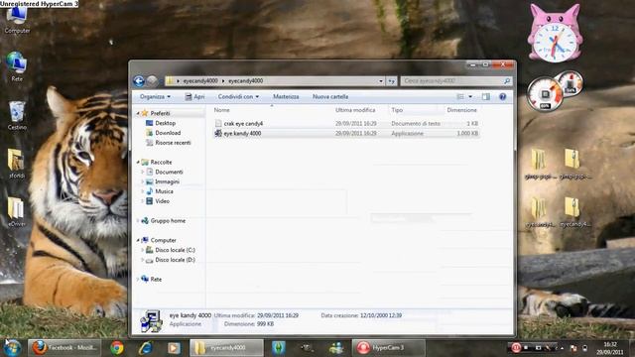Switch to the Firefox Facebook taskbar button
This screenshot has height=357, width=635.
tap(63, 348)
